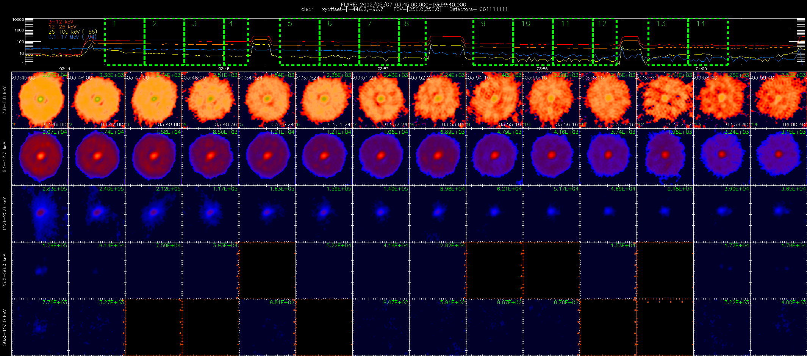Click the '12.0-25.0 keV' row label
Image resolution: width=807 pixels, height=356 pixels.
[x=5, y=214]
